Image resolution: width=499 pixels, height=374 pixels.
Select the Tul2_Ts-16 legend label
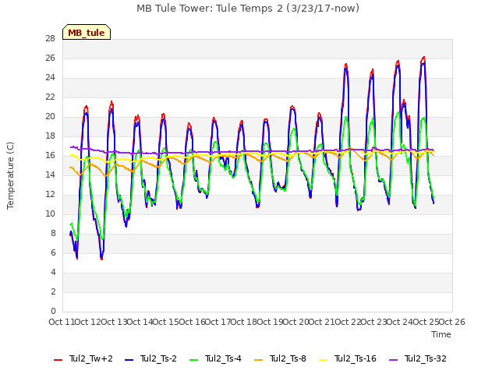click(x=356, y=358)
